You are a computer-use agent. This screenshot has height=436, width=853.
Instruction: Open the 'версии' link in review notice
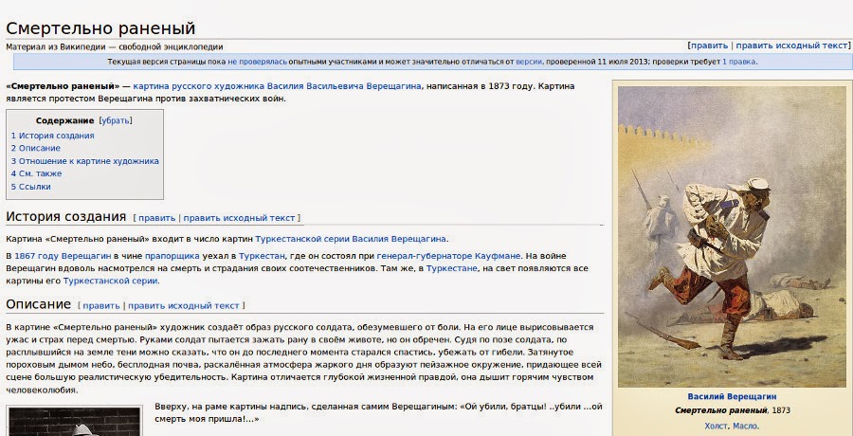[529, 62]
